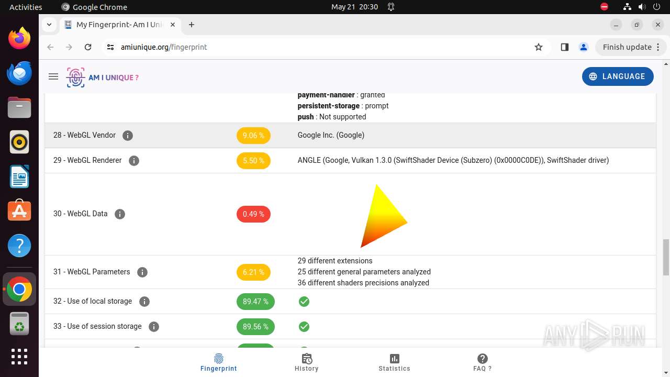Open the tab search dropdown
Viewport: 670px width, 377px height.
(49, 25)
